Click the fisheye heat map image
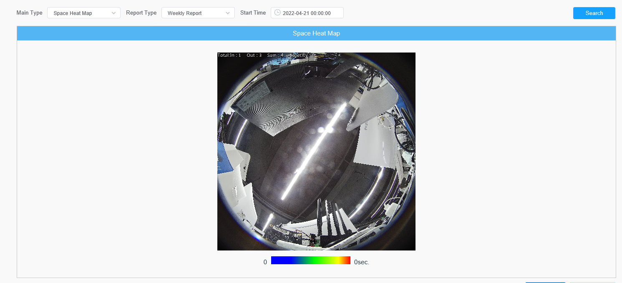Screen dimensions: 622x283 (x=316, y=151)
